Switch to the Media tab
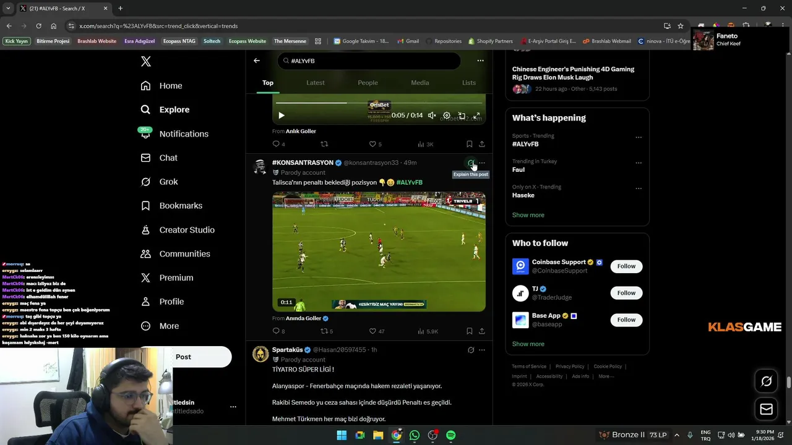Viewport: 792px width, 445px height. 420,83
